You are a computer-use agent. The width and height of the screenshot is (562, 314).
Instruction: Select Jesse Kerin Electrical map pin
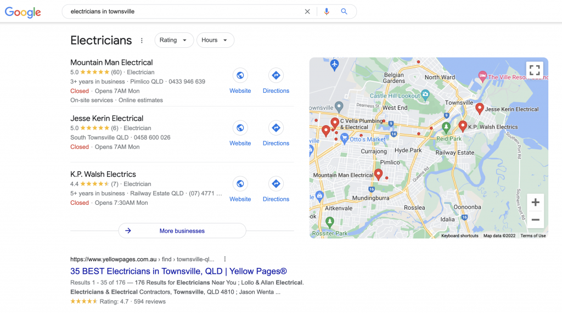[480, 108]
